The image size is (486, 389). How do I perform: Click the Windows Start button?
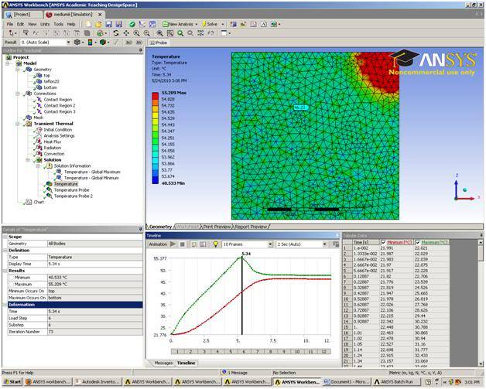pyautogui.click(x=12, y=381)
